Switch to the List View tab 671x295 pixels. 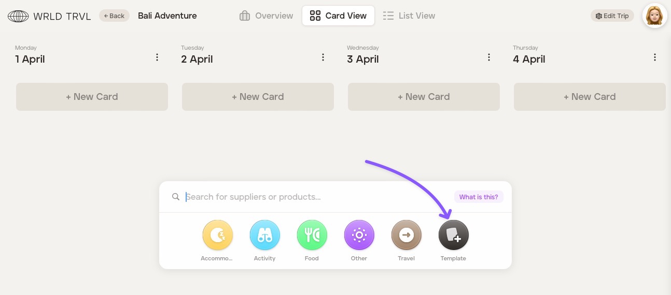coord(409,16)
